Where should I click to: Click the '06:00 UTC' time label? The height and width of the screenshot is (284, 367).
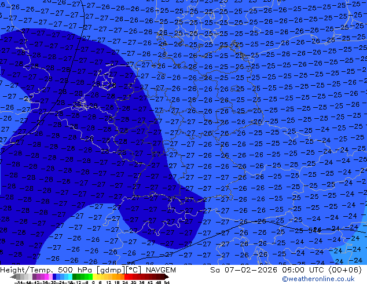304,270
